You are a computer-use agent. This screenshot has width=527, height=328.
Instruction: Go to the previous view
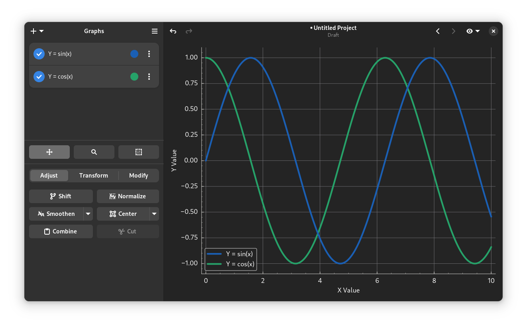click(x=438, y=31)
